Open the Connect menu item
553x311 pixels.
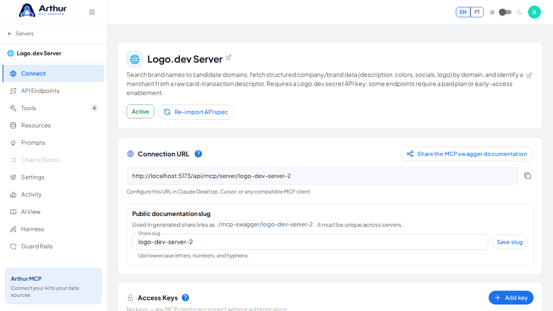point(54,73)
